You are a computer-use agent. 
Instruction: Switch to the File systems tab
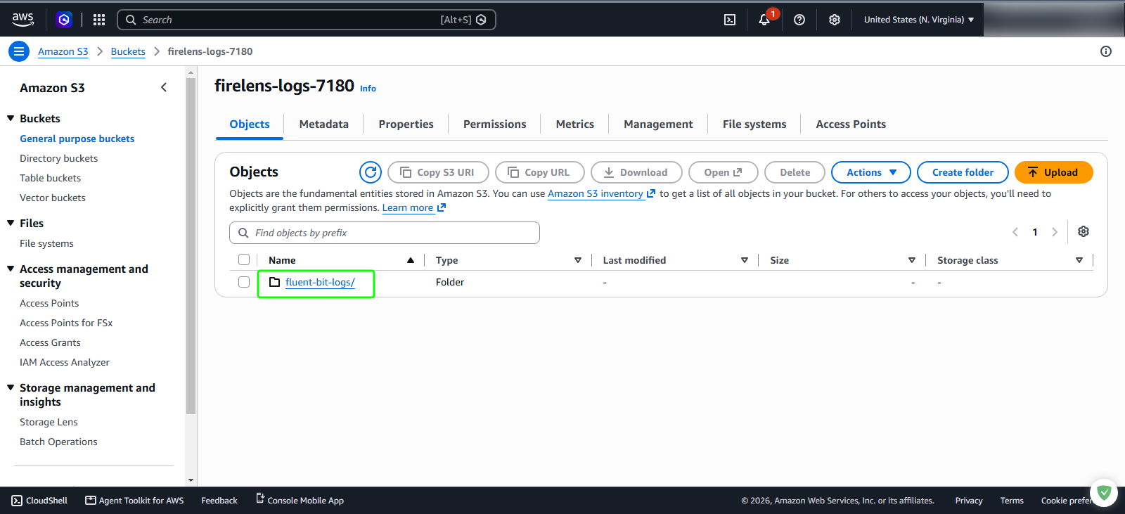[754, 124]
